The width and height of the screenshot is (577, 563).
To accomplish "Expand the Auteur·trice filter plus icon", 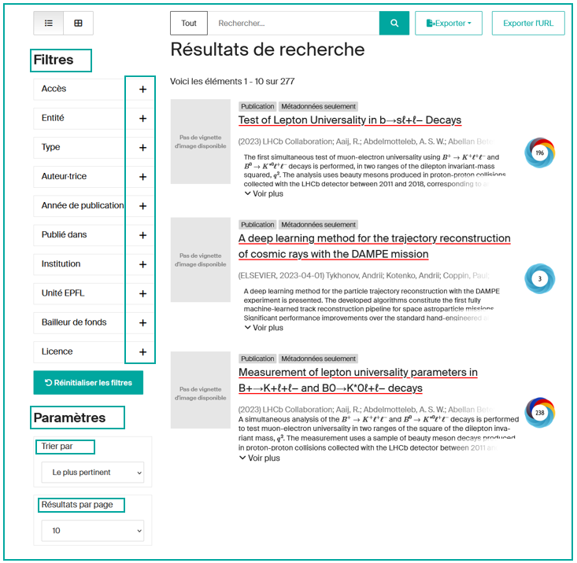I will tap(142, 177).
